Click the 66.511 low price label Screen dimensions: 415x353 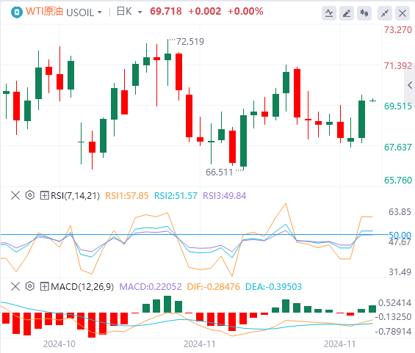tap(220, 172)
